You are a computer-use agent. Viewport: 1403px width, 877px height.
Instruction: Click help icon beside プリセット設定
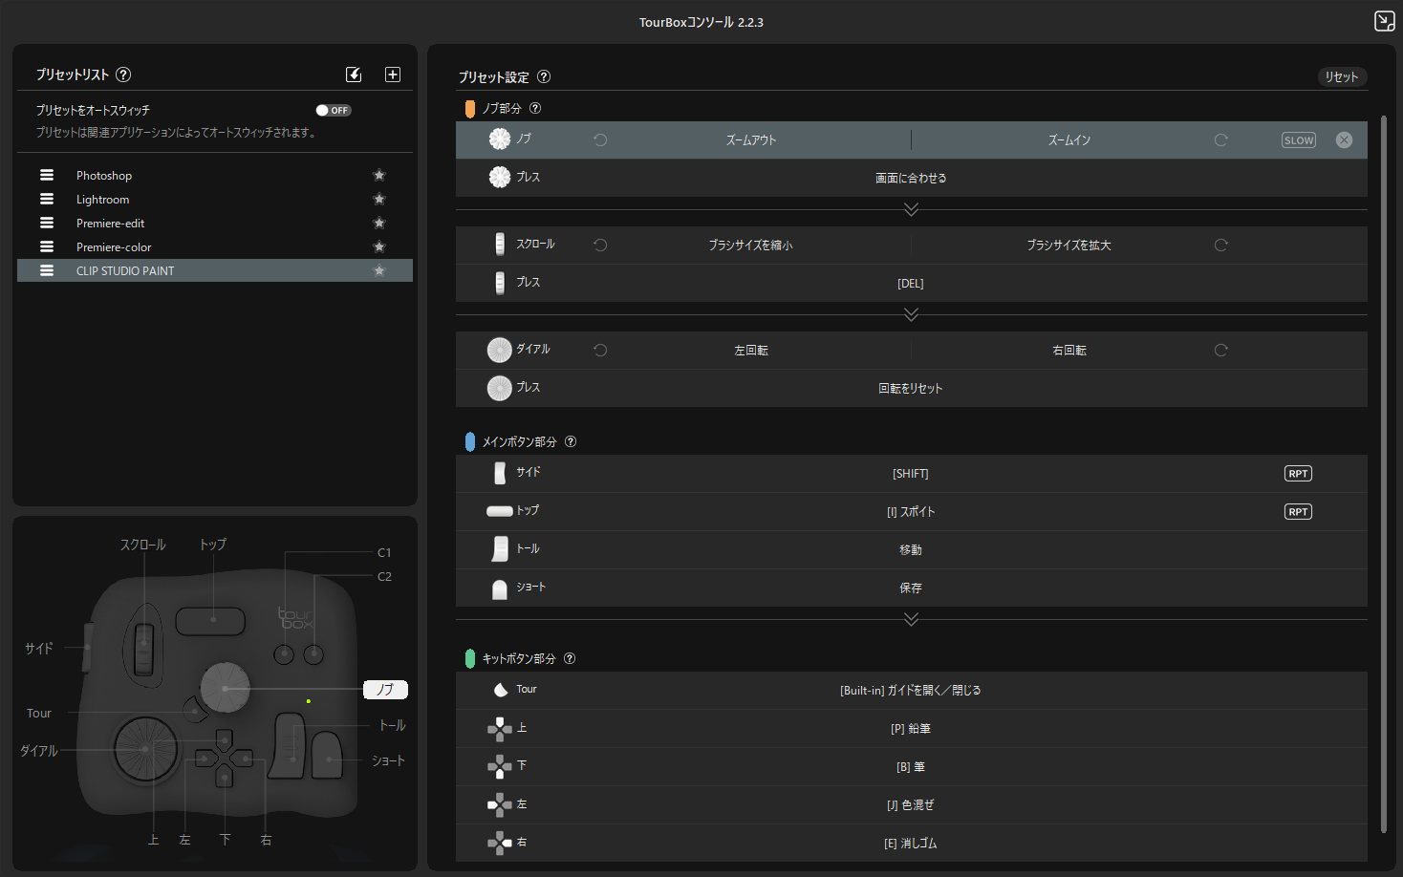click(x=544, y=76)
